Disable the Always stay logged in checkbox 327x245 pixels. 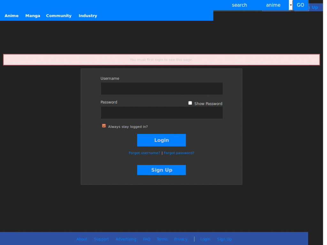103,126
